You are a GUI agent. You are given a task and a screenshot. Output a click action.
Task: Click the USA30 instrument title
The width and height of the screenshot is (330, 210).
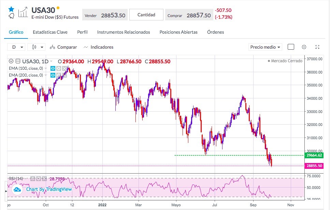click(43, 10)
